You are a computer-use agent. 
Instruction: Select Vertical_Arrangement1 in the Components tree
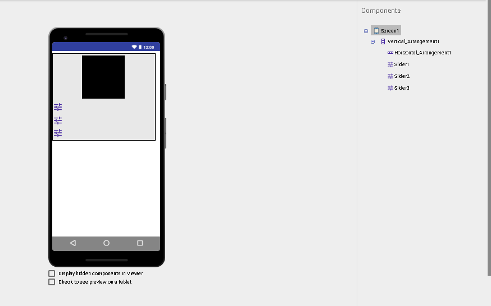tap(413, 41)
